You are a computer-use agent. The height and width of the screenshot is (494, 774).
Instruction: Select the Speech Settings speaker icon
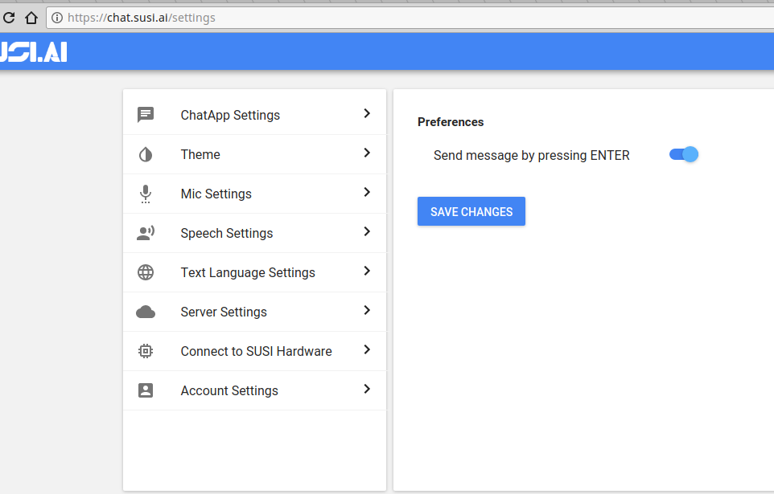coord(146,233)
